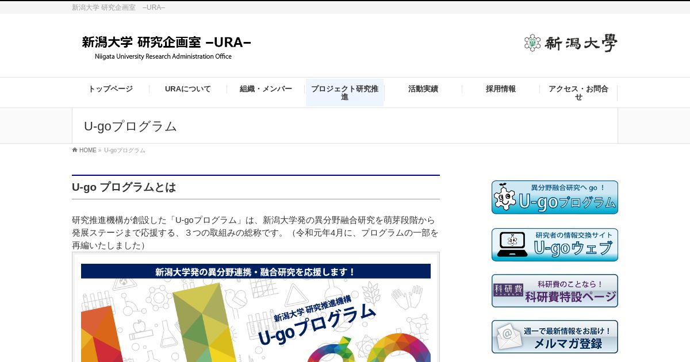Select プロジェクト研究推進 menu item

(344, 93)
